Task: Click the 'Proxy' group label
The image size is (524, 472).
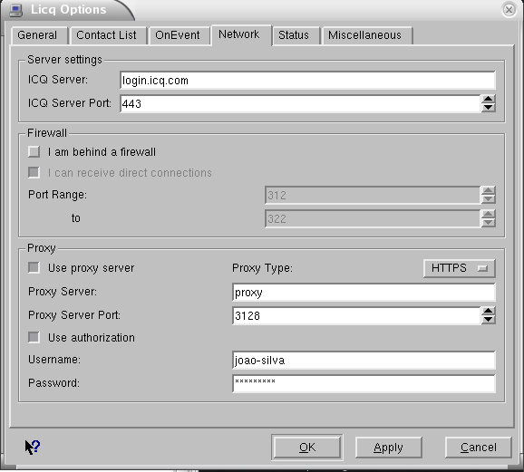Action: tap(42, 248)
